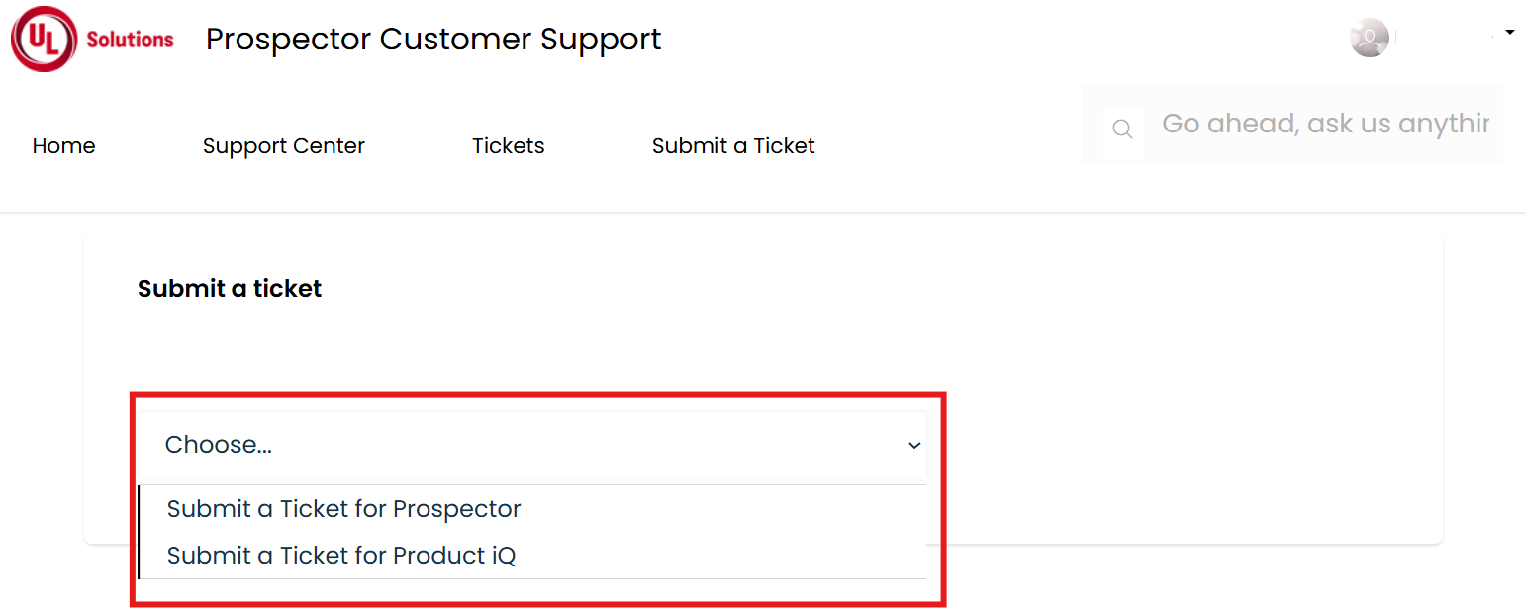Image resolution: width=1526 pixels, height=608 pixels.
Task: Open the Support Center nav item
Action: pos(284,146)
